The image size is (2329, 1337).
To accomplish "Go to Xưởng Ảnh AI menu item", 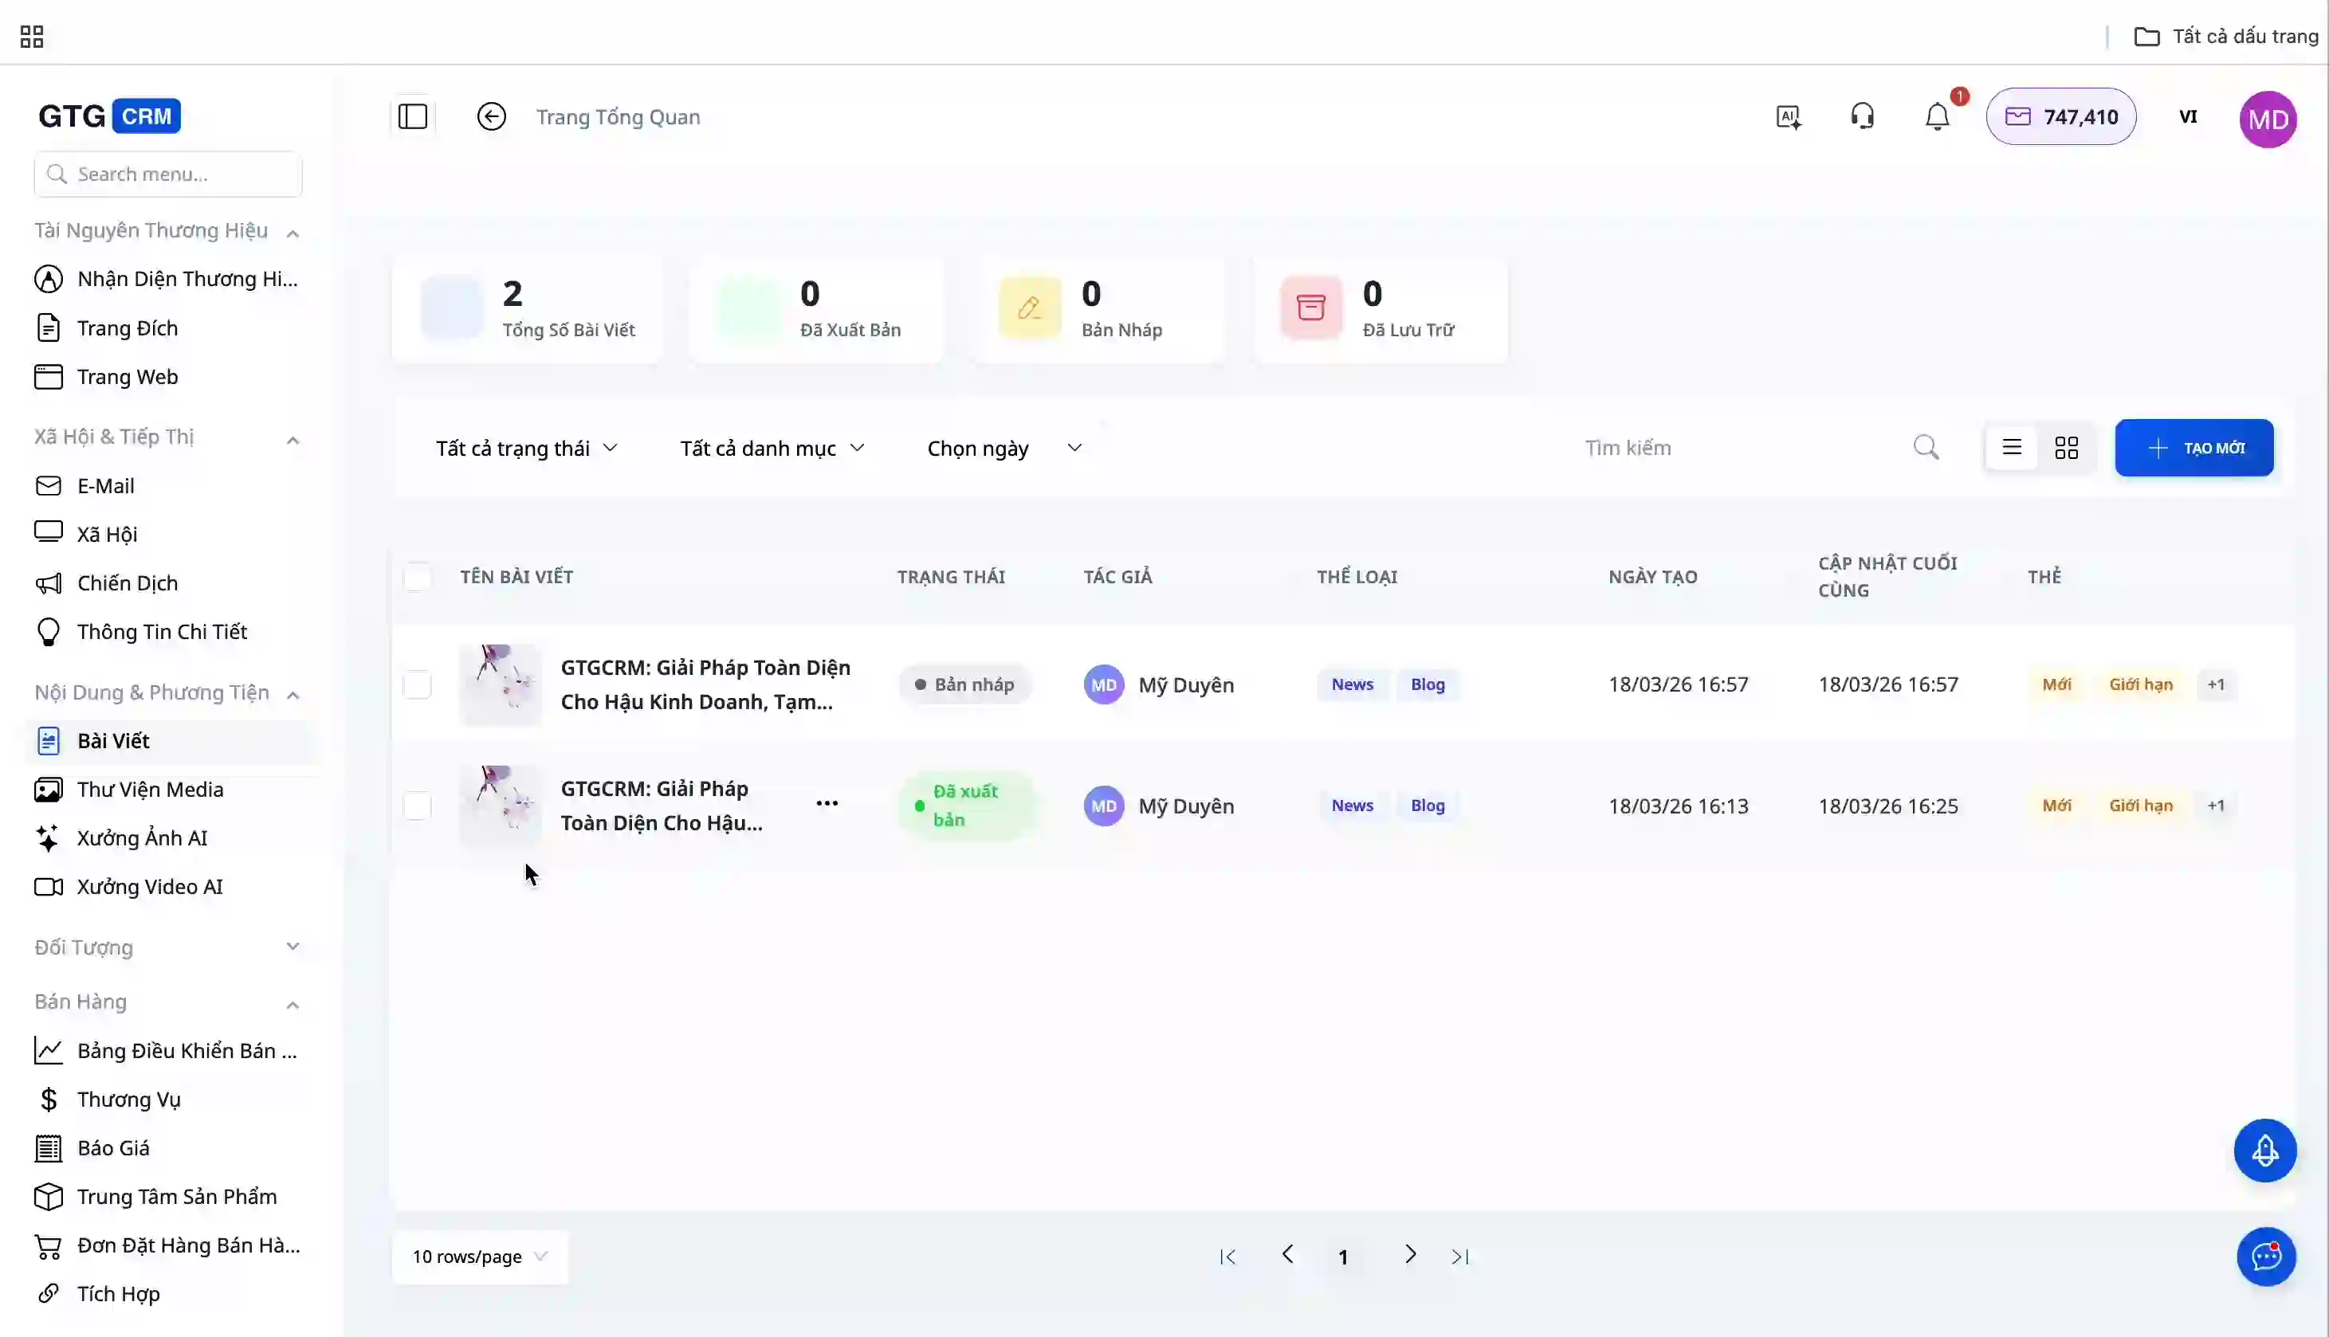I will tap(143, 838).
